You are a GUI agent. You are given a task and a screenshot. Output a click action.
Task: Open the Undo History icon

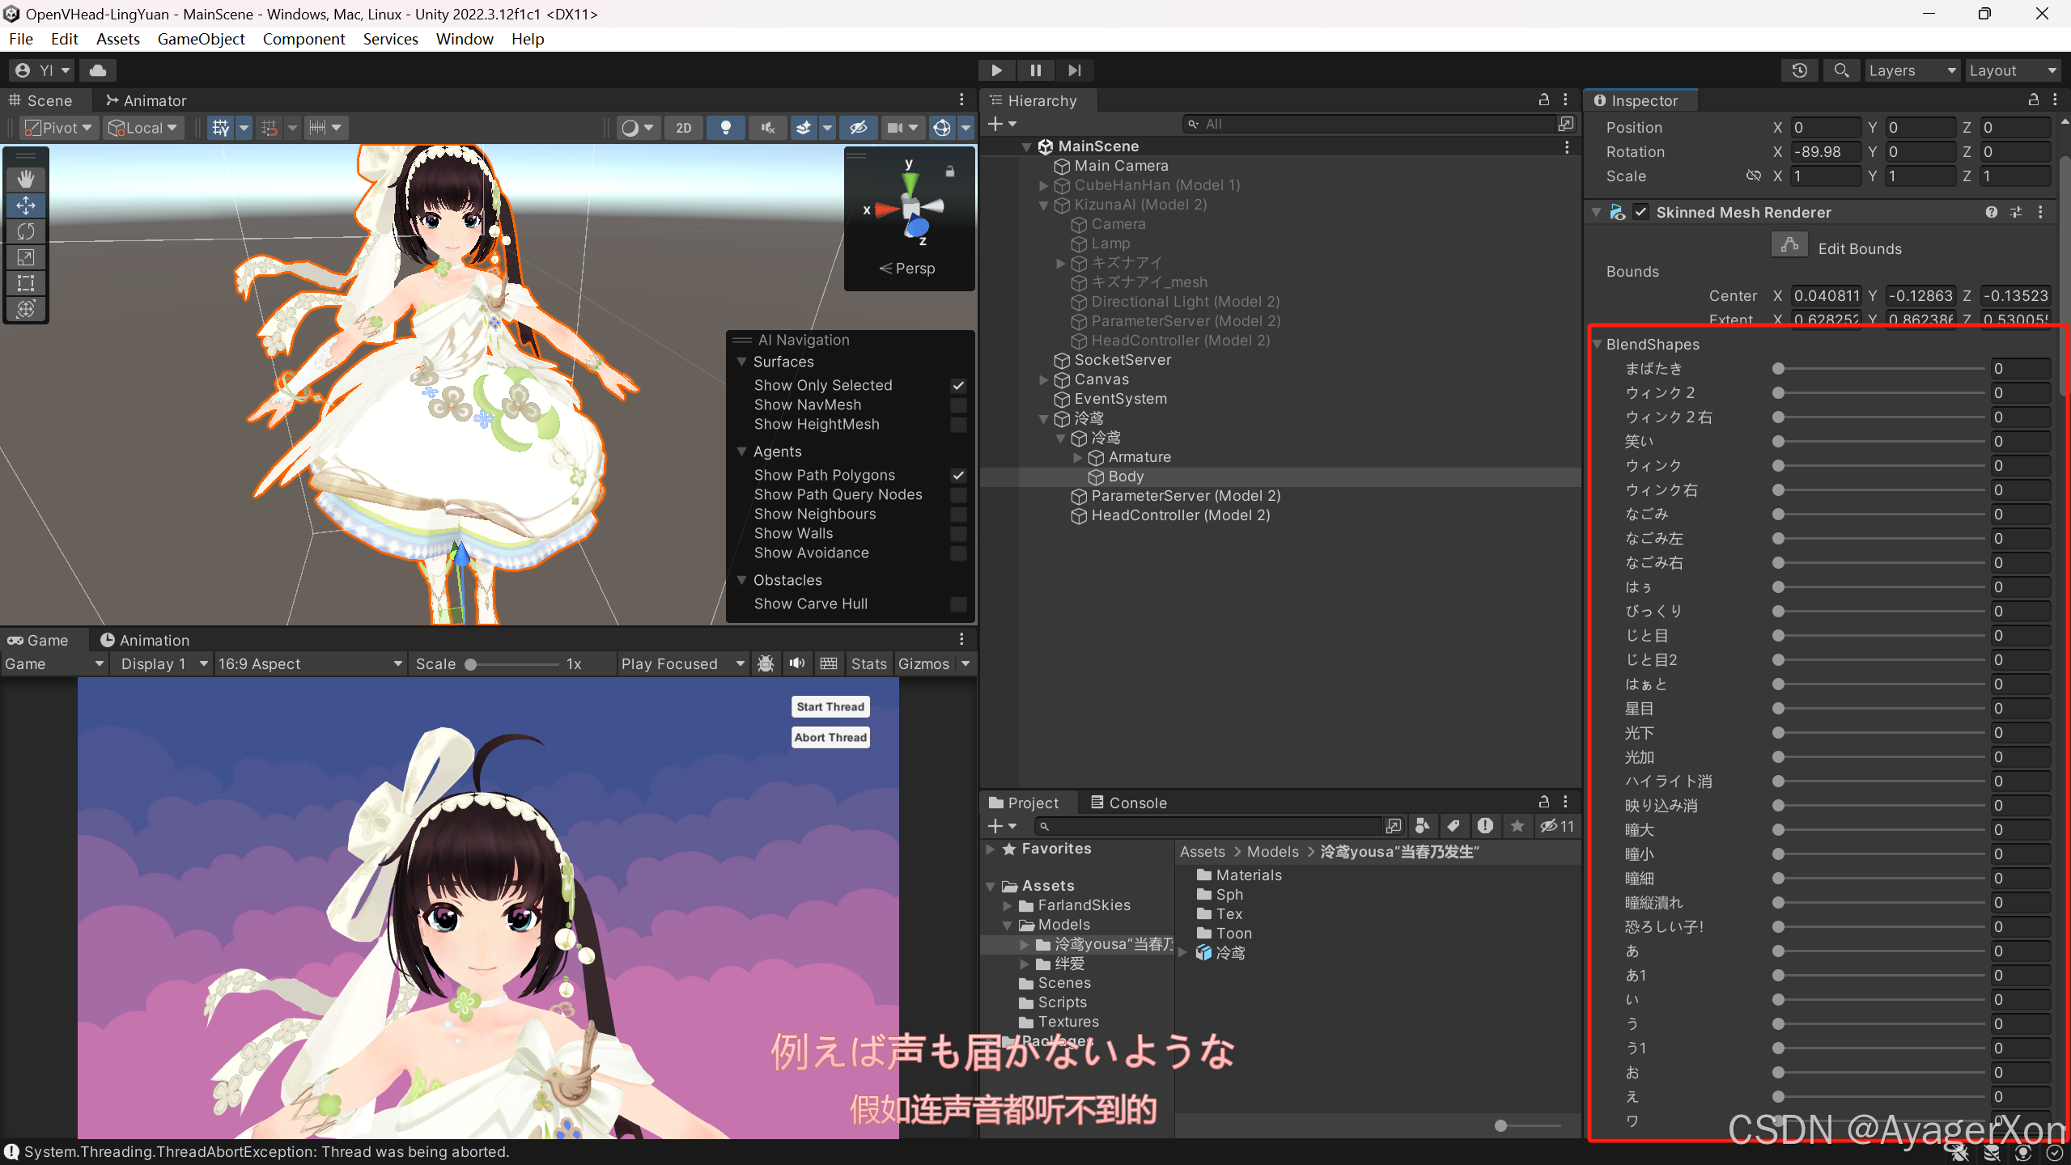pos(1799,70)
